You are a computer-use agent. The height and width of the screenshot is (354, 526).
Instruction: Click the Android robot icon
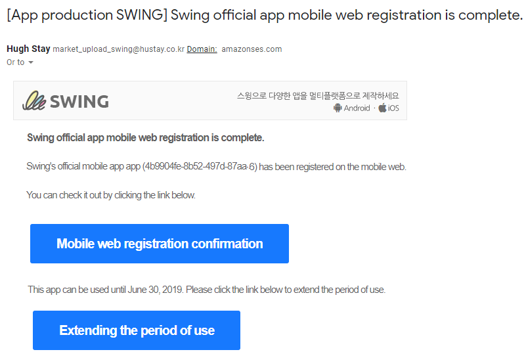[338, 108]
